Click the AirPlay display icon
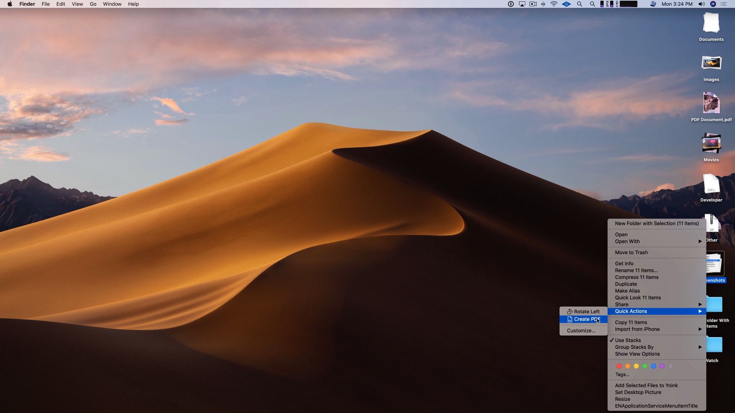The height and width of the screenshot is (413, 735). click(522, 4)
